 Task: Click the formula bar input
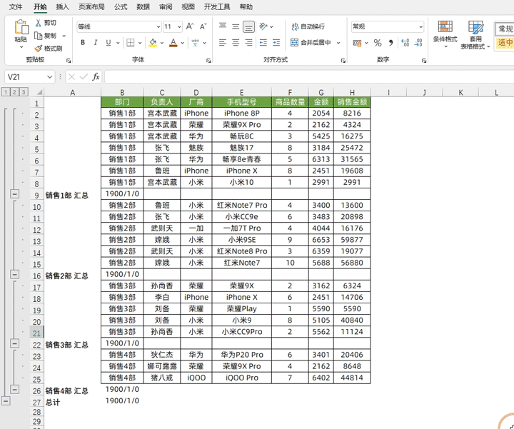(x=309, y=77)
